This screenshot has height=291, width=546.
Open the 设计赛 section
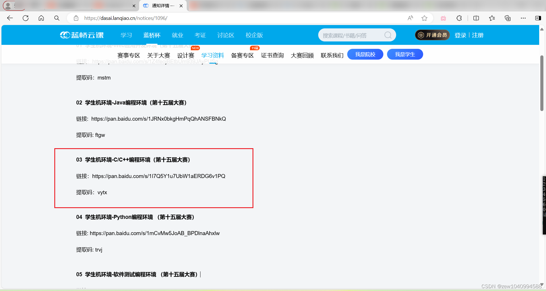tap(186, 55)
